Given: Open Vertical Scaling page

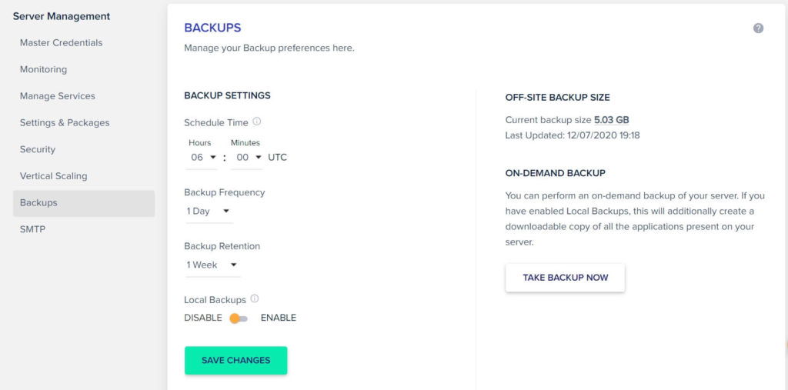Looking at the screenshot, I should tap(53, 176).
